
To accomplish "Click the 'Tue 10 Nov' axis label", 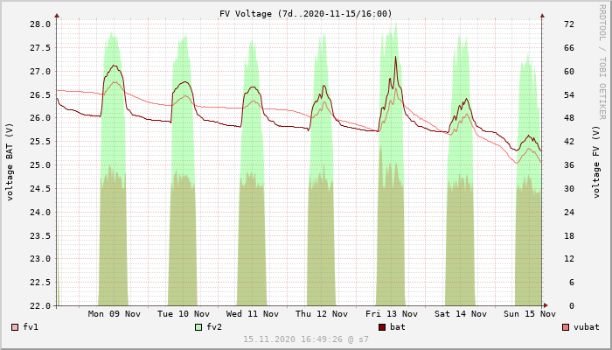I will click(184, 314).
